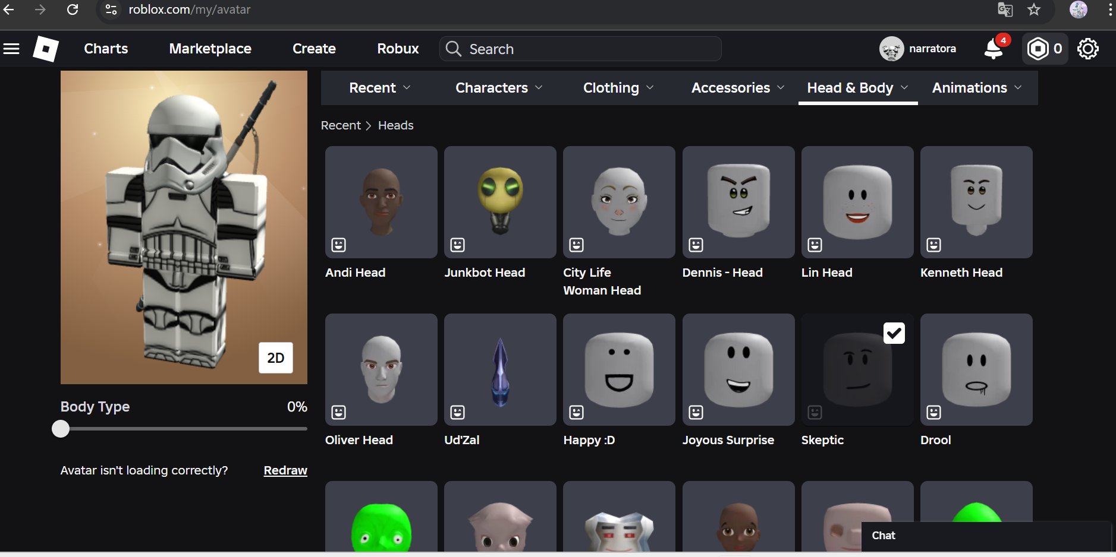Image resolution: width=1116 pixels, height=557 pixels.
Task: Click the Body Type slider handle
Action: 61,429
